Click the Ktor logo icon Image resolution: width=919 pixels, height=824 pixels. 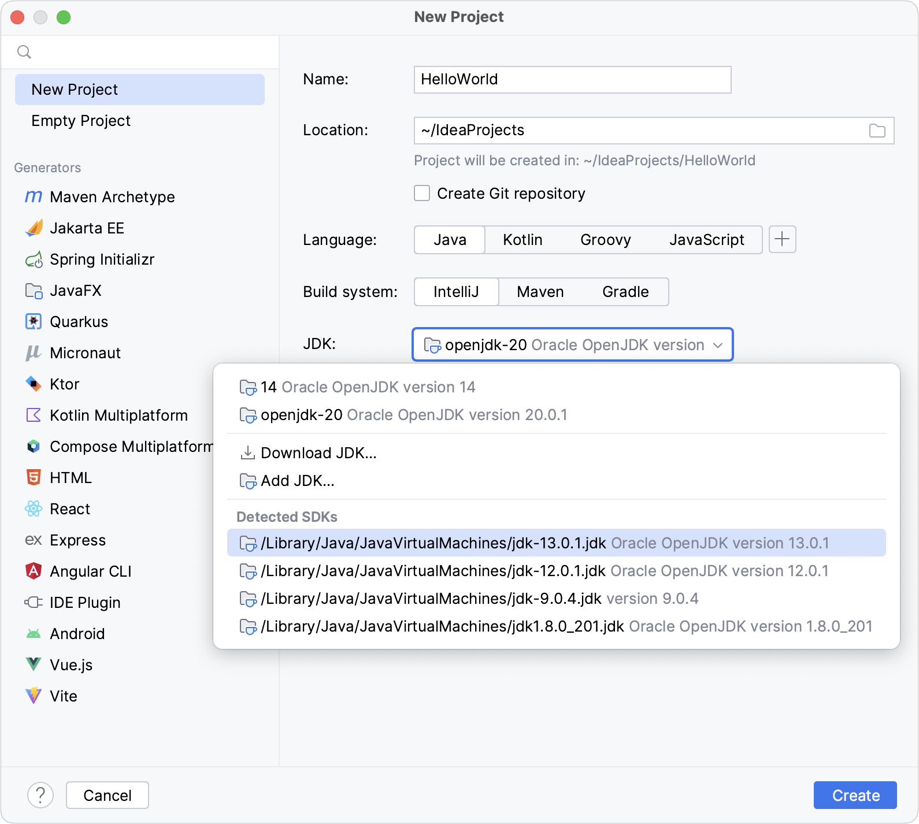coord(34,384)
